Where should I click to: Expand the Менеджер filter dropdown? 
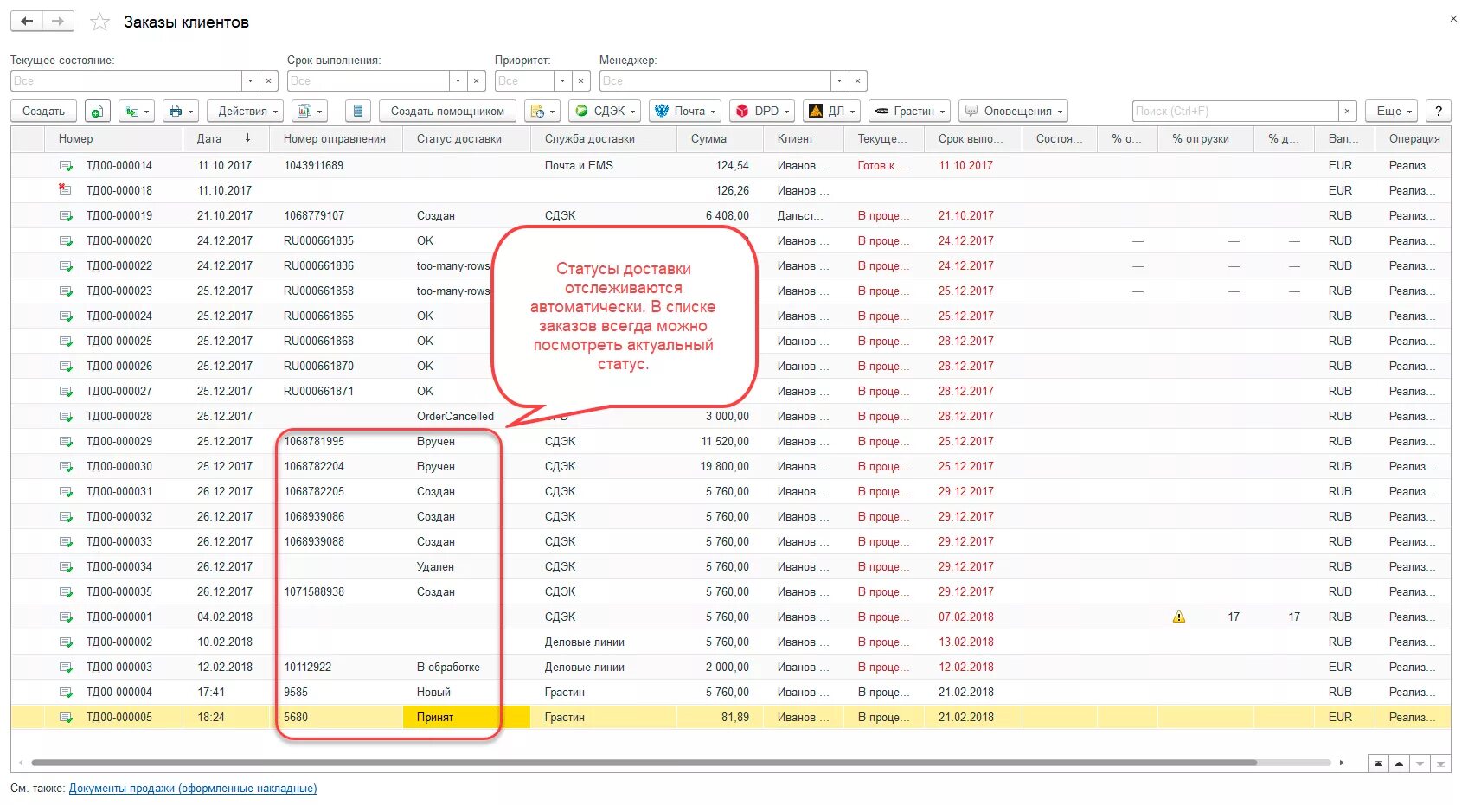click(x=839, y=80)
